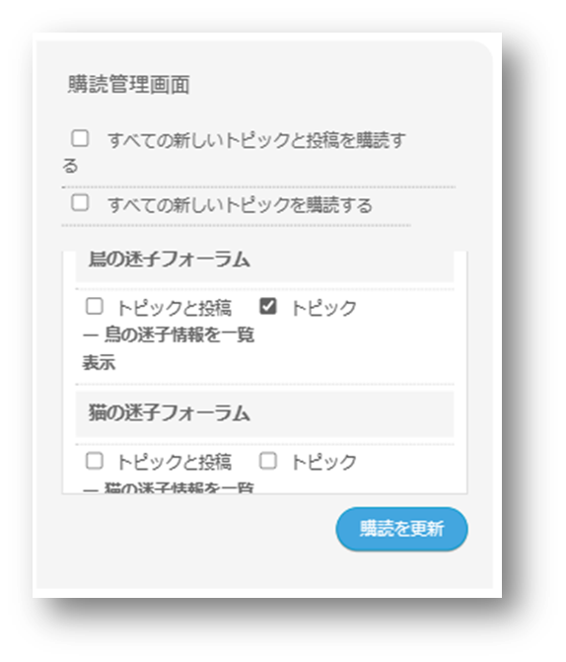566x662 pixels.
Task: Click label text すべての新しいトピックと投稿を購読する
Action: point(234,153)
